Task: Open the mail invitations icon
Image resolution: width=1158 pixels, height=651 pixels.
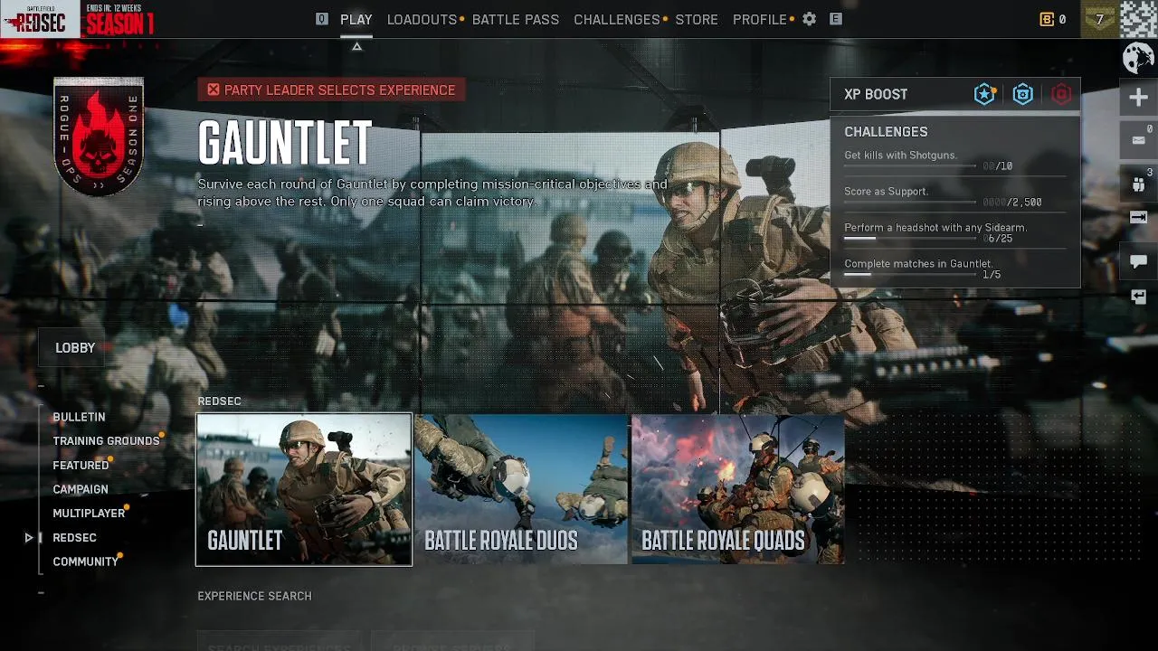Action: (1138, 140)
